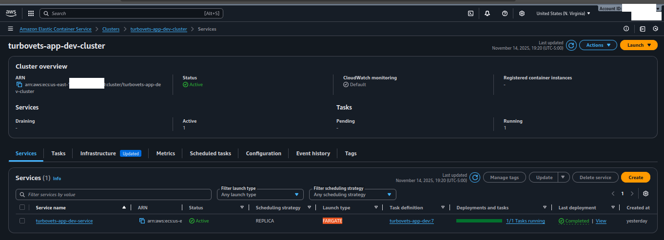The height and width of the screenshot is (240, 664).
Task: Copy the turbovets-app-dev-service ARN
Action: pos(142,221)
